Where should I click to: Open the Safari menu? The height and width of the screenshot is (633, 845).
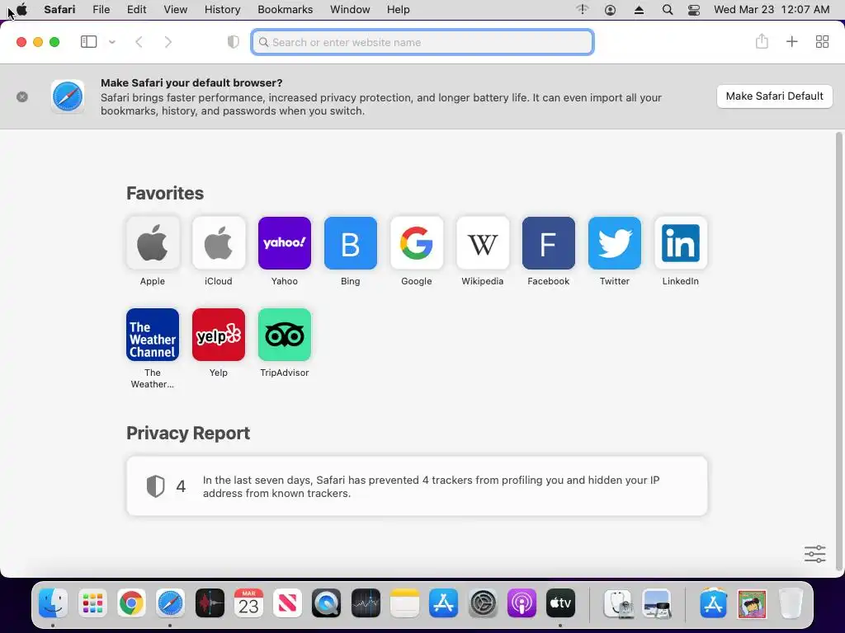[59, 10]
